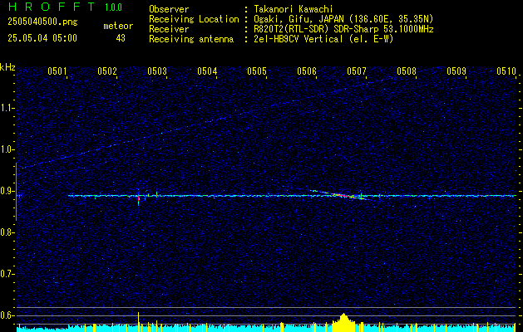This screenshot has width=523, height=332.
Task: Click the kHz axis unit label
Action: (7, 67)
